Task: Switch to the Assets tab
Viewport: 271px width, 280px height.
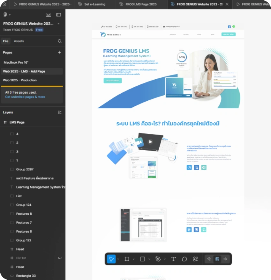Action: pos(19,41)
